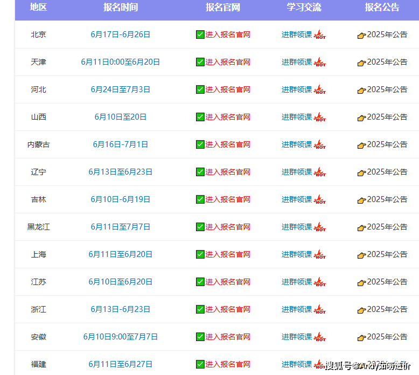Click HOT flame icon in 安徽 row
Screen dimensions: 419x375
pyautogui.click(x=319, y=337)
